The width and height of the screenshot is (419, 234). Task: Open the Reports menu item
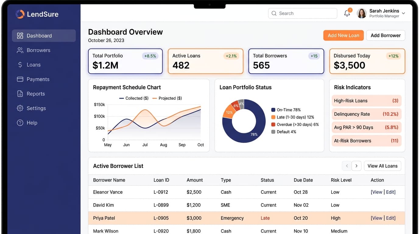pyautogui.click(x=44, y=94)
